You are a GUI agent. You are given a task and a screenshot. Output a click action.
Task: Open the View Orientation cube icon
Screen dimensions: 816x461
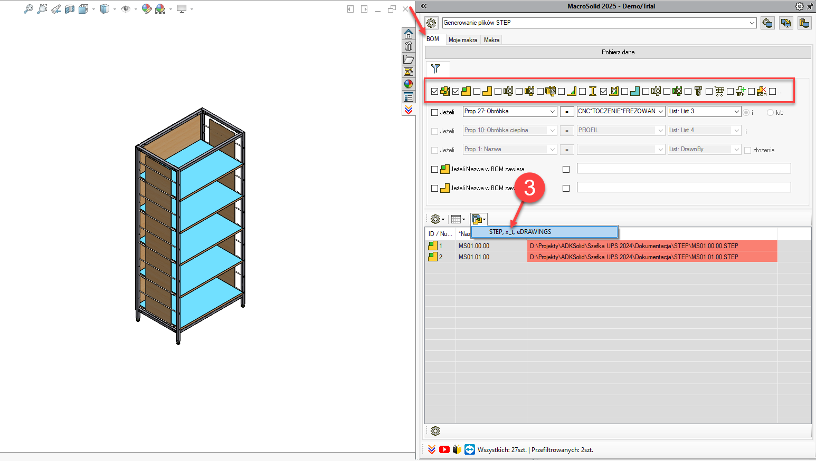pyautogui.click(x=83, y=9)
